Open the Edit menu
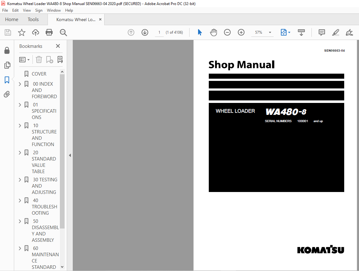This screenshot has height=271, width=359. tap(15, 10)
